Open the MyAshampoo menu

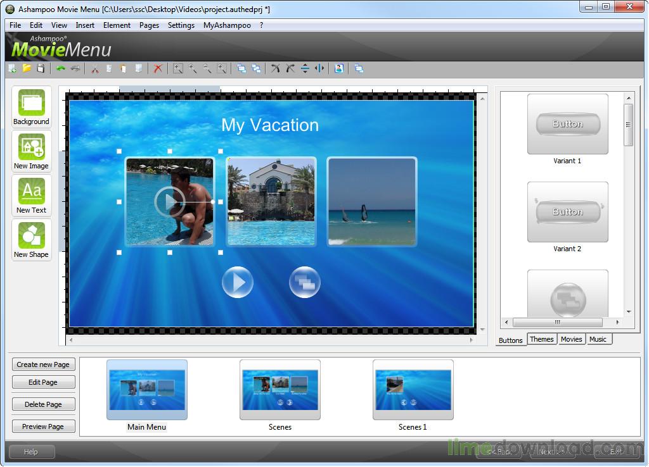(x=227, y=25)
